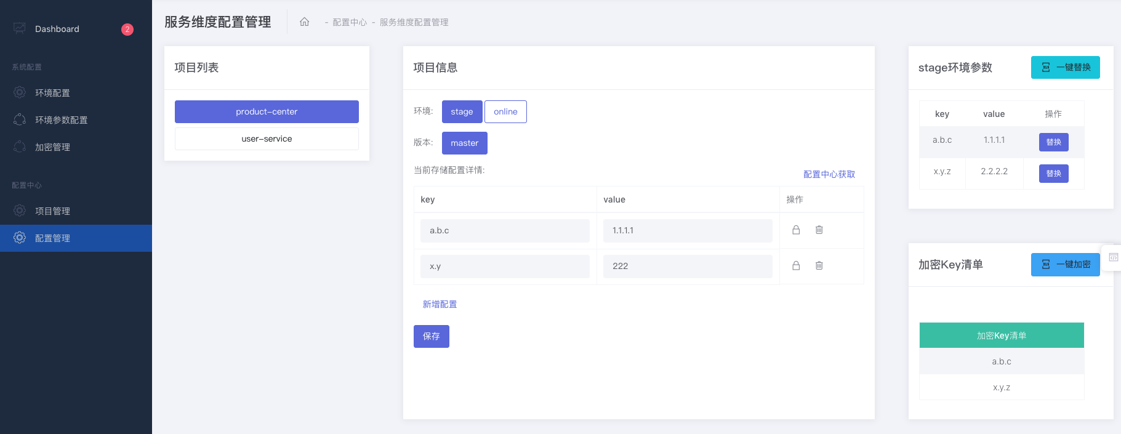
Task: Open 项目管理 in sidebar
Action: 76,211
